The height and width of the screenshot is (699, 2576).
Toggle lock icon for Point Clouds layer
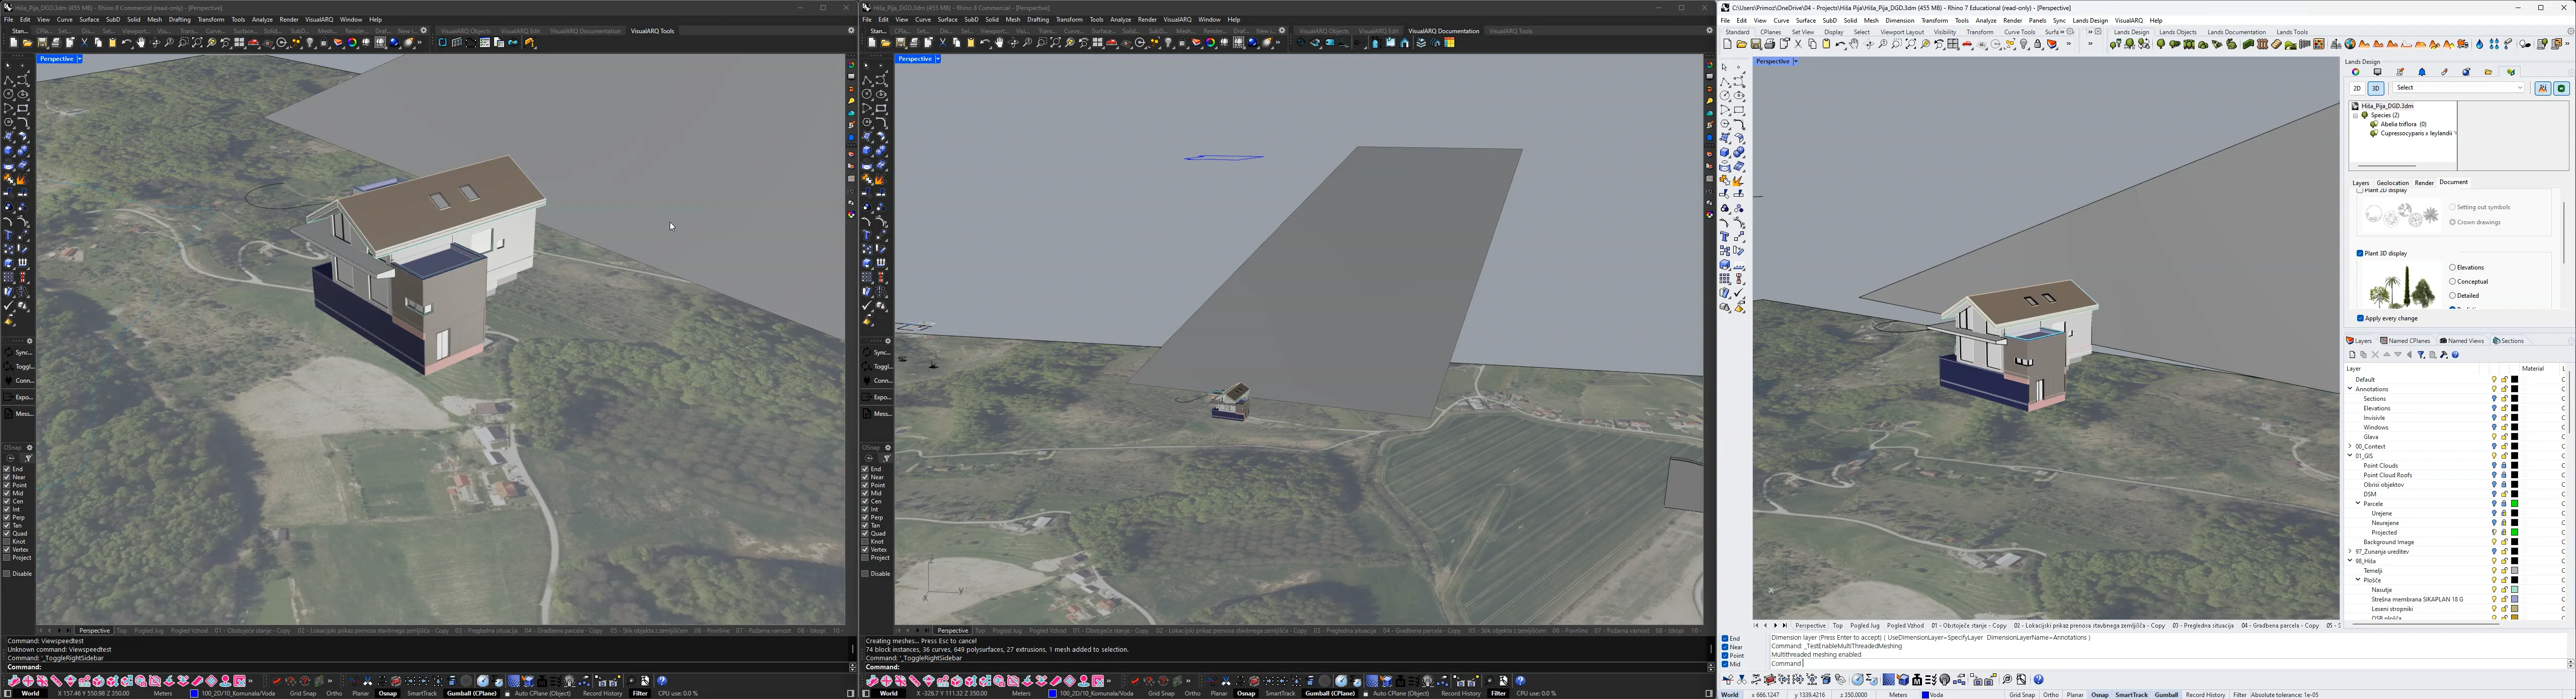tap(2504, 465)
